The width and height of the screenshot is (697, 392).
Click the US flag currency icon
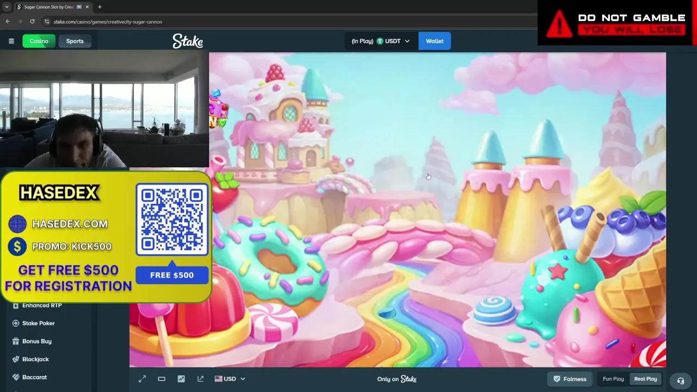(x=218, y=379)
